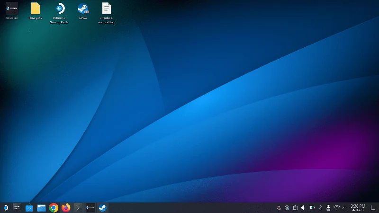The height and width of the screenshot is (213, 379).
Task: Open the volume control in system tray
Action: [303, 208]
